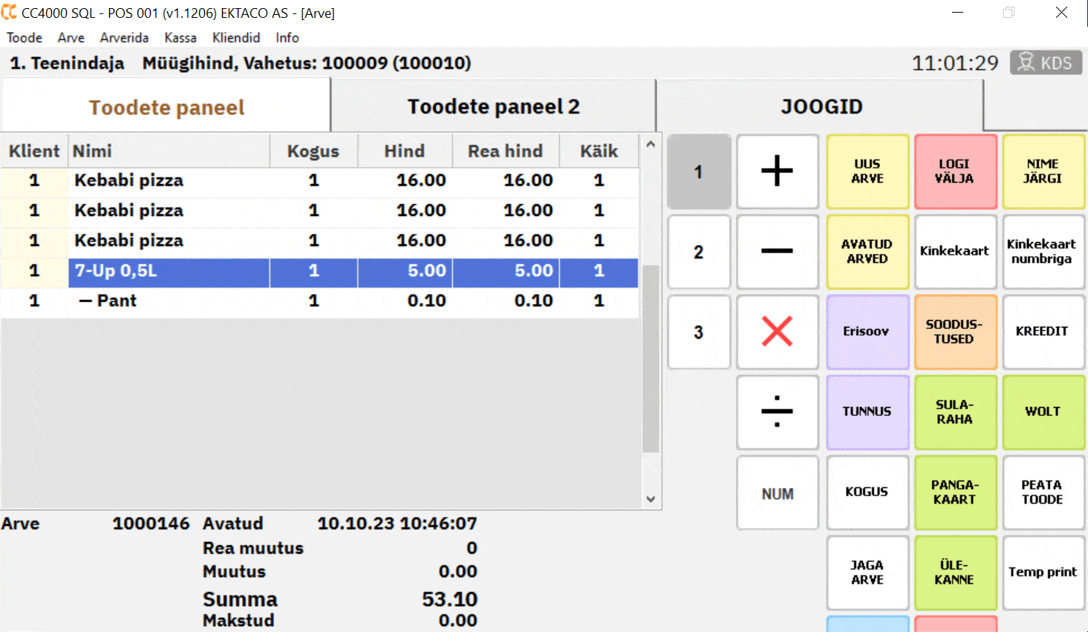Switch to the JOOGID tab
Viewport: 1088px width, 632px height.
pos(821,107)
